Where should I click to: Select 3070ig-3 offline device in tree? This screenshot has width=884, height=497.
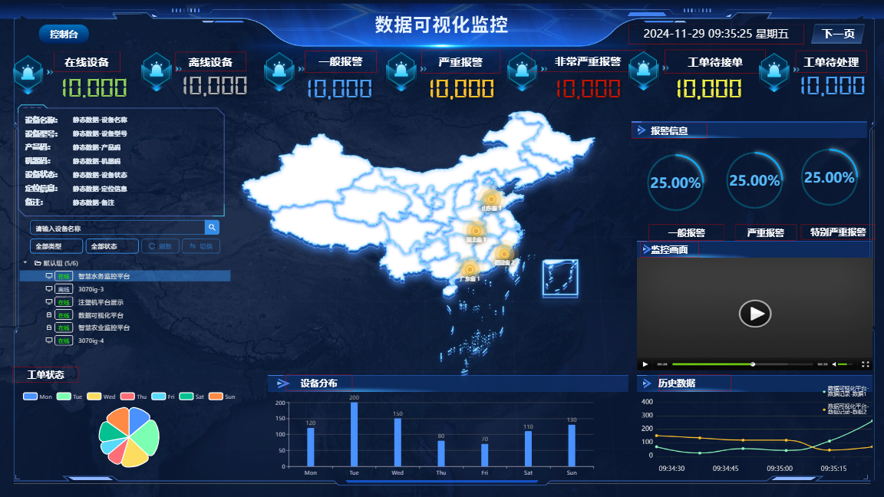coord(91,289)
